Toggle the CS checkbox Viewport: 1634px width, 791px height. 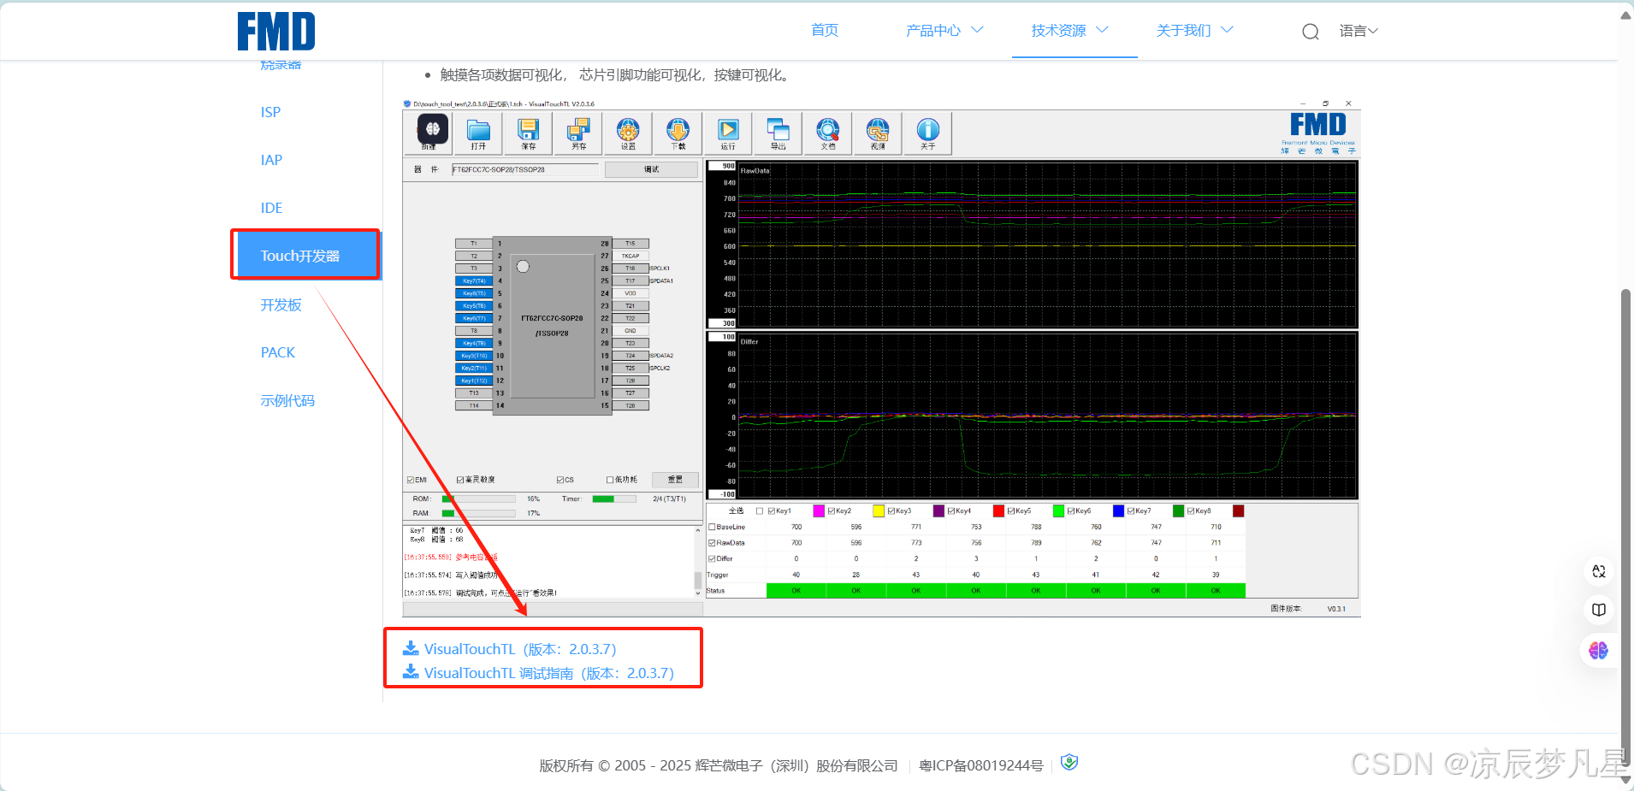click(x=560, y=480)
